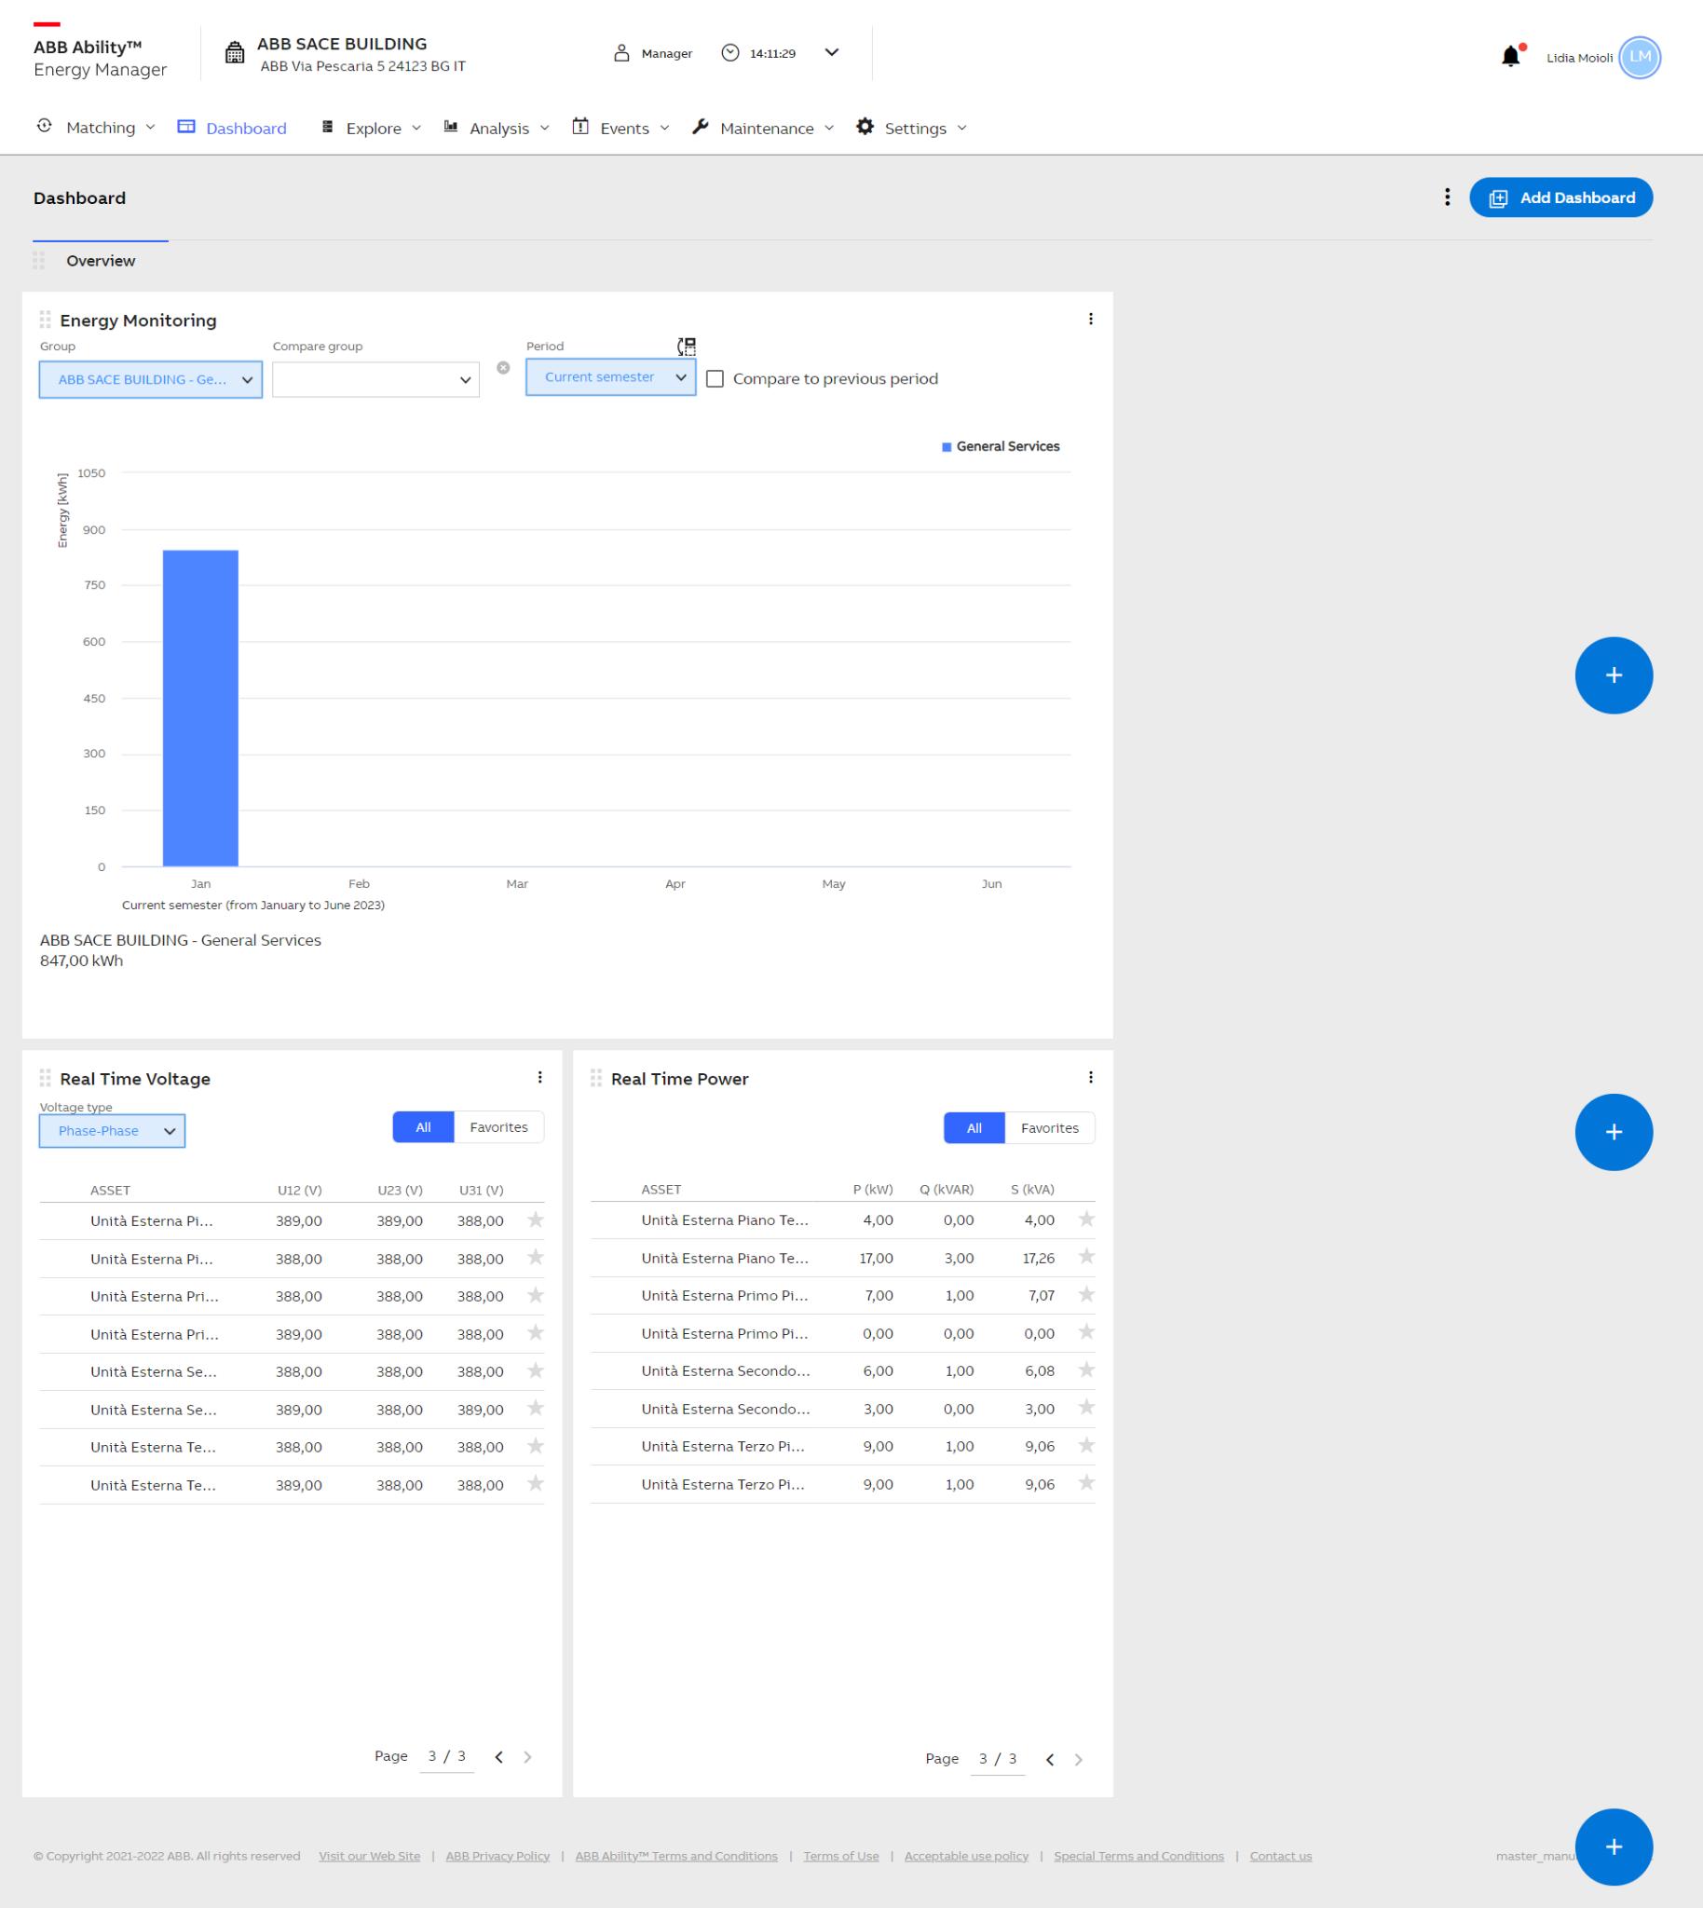Open Dashboard page options (three dots)

point(1448,198)
